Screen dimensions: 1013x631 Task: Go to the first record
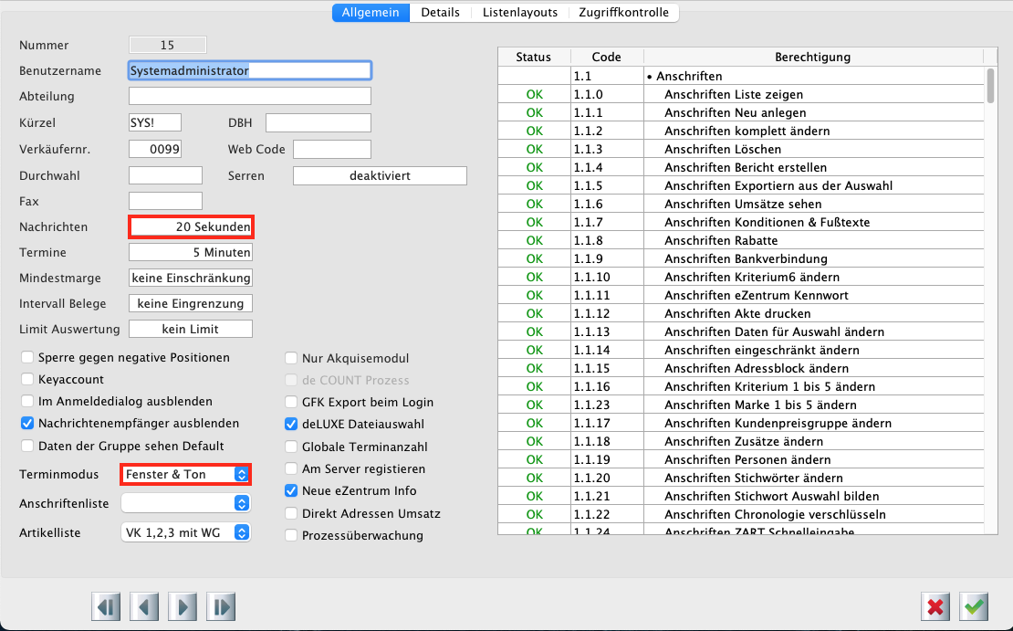click(107, 606)
